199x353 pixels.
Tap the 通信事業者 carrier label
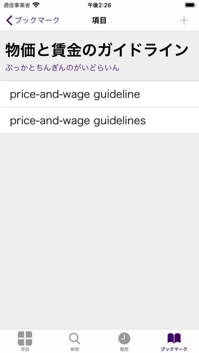(x=16, y=5)
